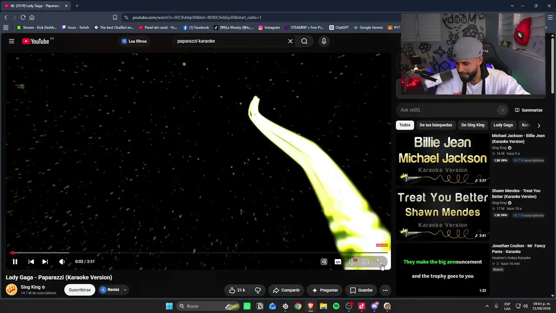Open the Google Gemini bookmark
The height and width of the screenshot is (313, 556).
coord(368,27)
